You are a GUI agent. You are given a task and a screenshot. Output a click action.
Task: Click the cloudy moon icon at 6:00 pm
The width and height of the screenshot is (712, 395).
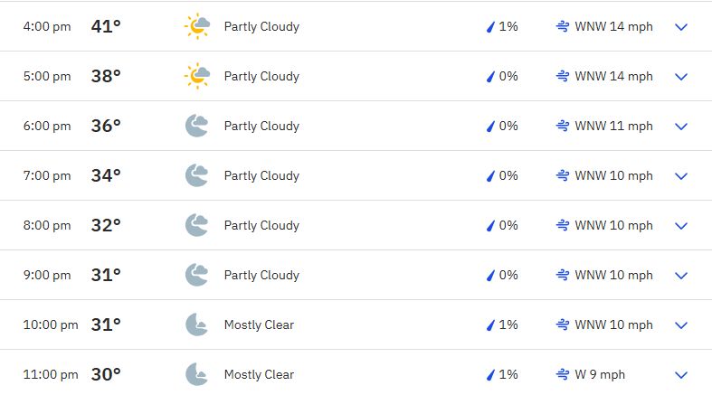point(196,126)
